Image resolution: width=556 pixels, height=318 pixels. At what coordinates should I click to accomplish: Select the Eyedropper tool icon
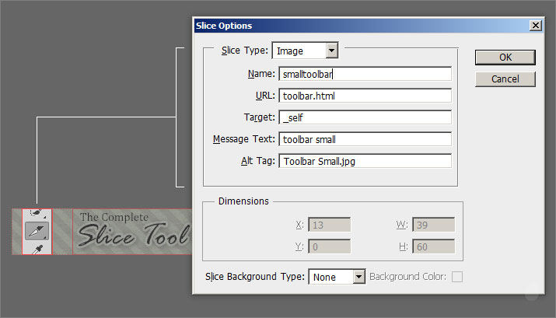(x=37, y=248)
